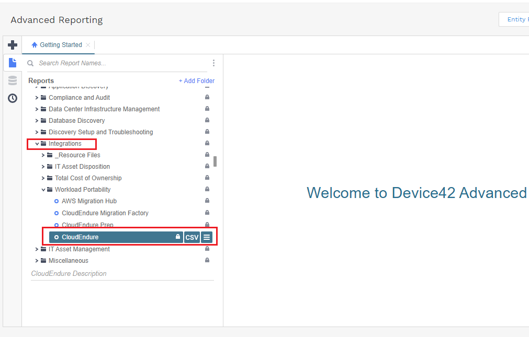The height and width of the screenshot is (337, 529).
Task: Click the lock icon on selected CloudEndure row
Action: 178,237
